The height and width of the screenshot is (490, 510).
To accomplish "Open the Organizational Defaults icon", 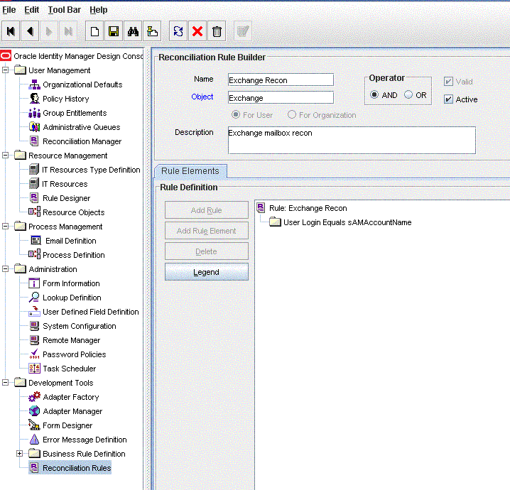I will coord(35,85).
